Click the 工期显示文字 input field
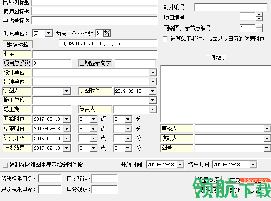The width and height of the screenshot is (271, 201). [x=135, y=63]
